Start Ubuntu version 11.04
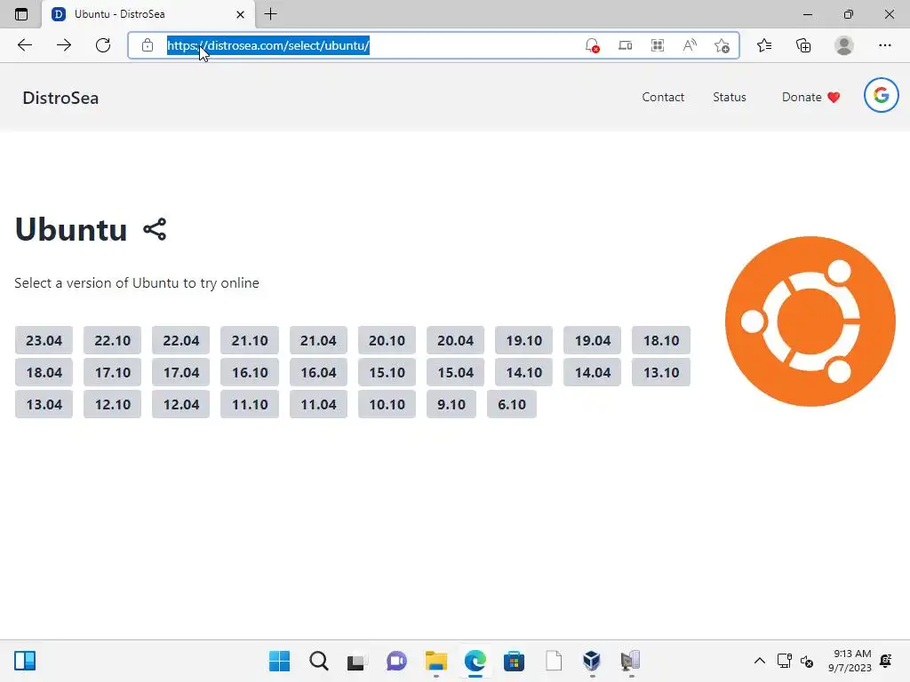Image resolution: width=910 pixels, height=682 pixels. pos(318,404)
